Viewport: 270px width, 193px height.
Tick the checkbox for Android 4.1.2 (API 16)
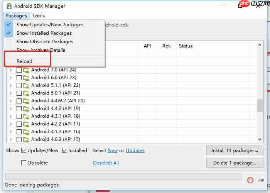(x=19, y=132)
